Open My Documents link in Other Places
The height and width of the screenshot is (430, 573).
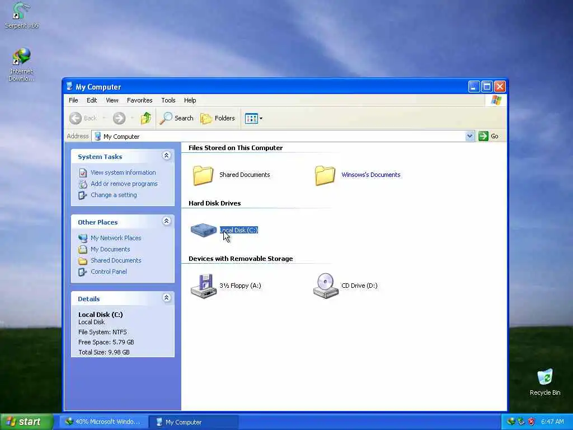pos(110,249)
